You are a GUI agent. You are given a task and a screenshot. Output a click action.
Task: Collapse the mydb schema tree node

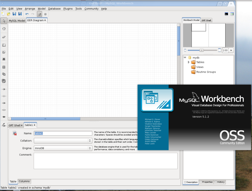(x=185, y=57)
